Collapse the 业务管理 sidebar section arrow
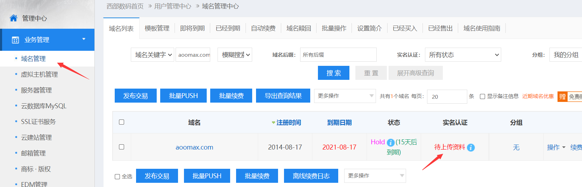The width and height of the screenshot is (582, 187). pos(84,39)
